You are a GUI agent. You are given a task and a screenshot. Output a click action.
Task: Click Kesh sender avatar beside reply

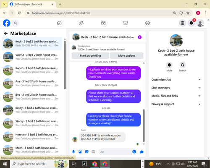pyautogui.click(x=75, y=139)
